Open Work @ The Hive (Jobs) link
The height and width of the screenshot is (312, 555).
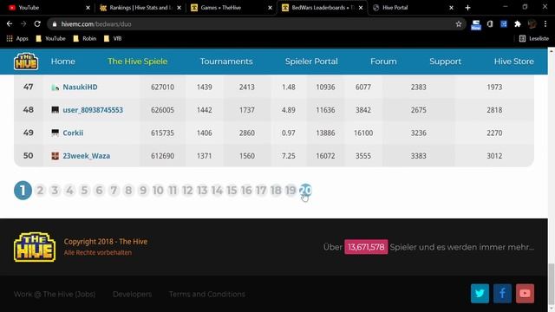(x=55, y=295)
